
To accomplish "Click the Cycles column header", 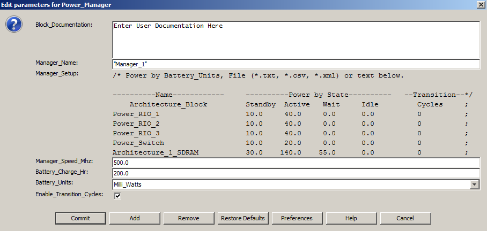I will 430,104.
